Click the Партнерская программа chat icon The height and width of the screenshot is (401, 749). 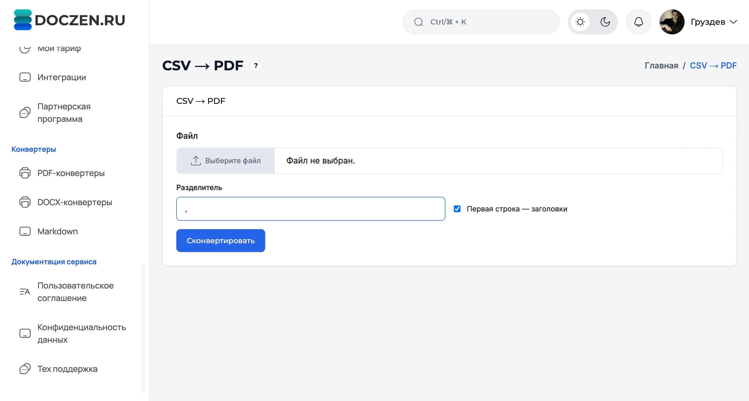[25, 113]
